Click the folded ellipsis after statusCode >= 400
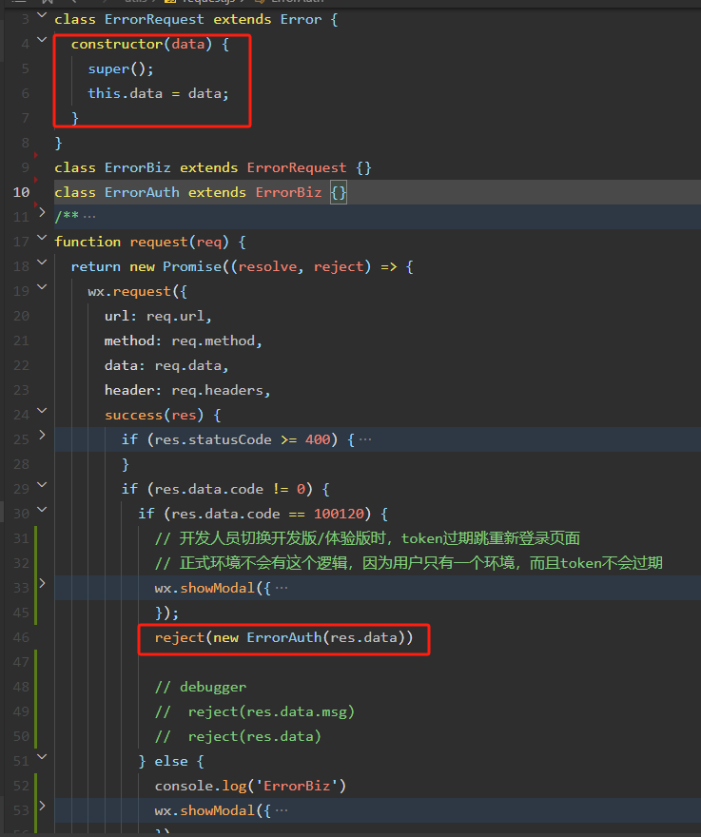Image resolution: width=701 pixels, height=837 pixels. pyautogui.click(x=365, y=439)
